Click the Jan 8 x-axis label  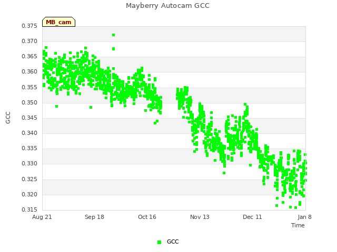[x=304, y=217]
